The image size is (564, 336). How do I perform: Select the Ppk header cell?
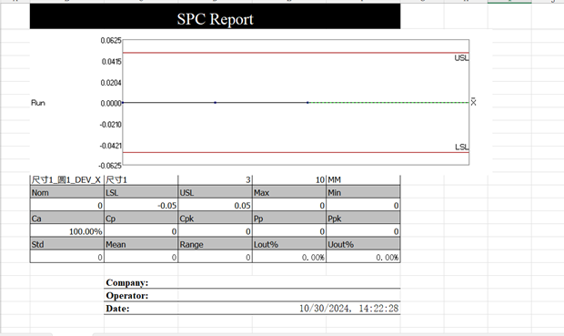[x=363, y=219]
